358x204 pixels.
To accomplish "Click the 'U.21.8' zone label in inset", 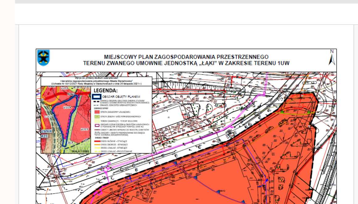I will tap(67, 107).
